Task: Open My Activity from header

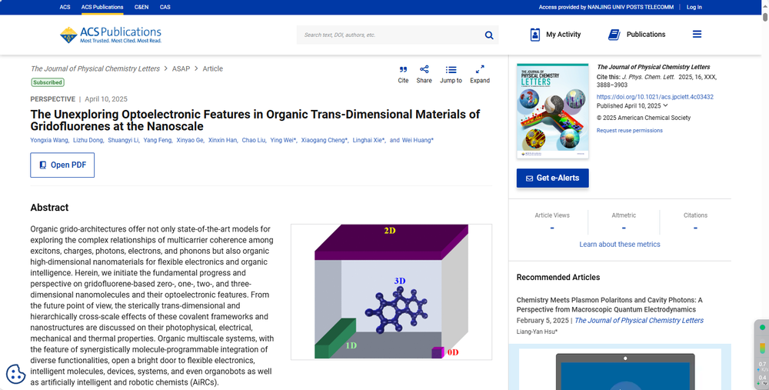Action: click(x=555, y=35)
